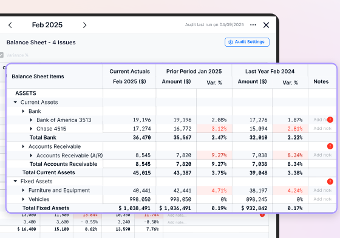
Task: Open the three-dot more options menu
Action: [x=253, y=25]
